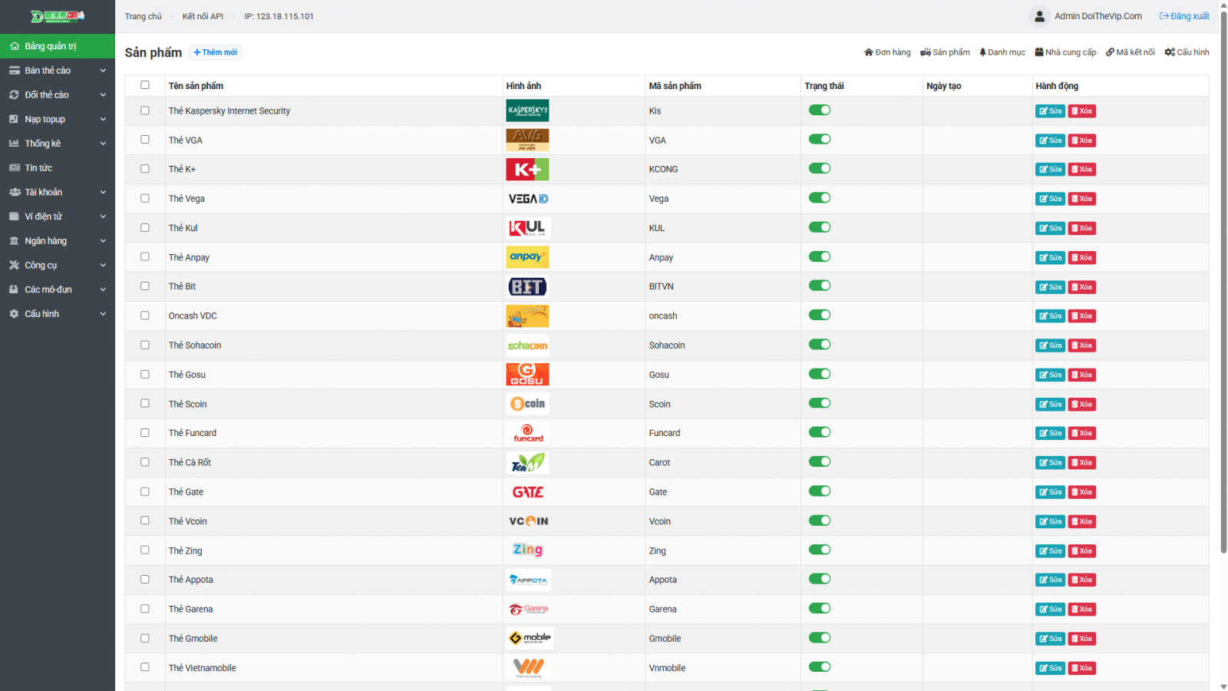
Task: Click the admin user avatar icon
Action: (x=1039, y=16)
